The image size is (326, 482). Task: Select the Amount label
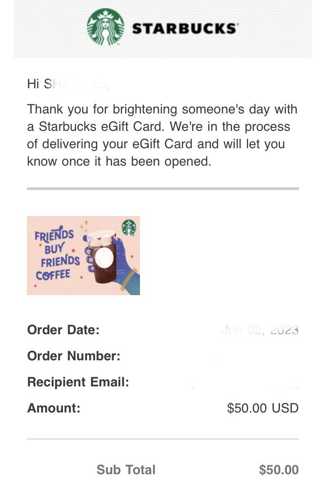(54, 408)
